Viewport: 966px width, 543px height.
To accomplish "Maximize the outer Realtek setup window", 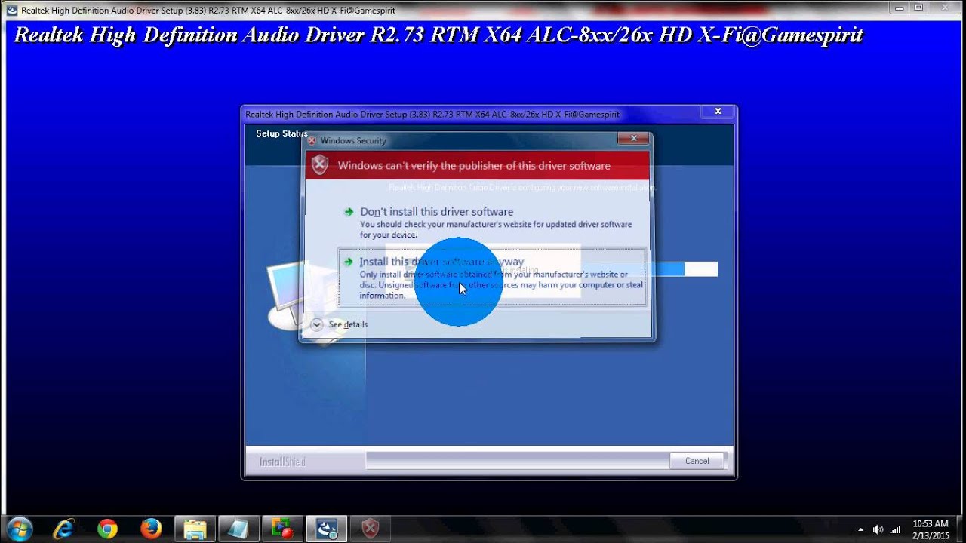I will [918, 7].
